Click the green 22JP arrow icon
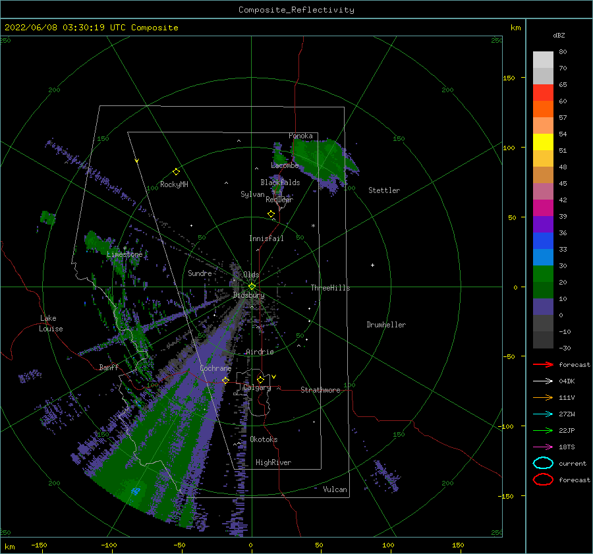593x554 pixels. click(543, 430)
